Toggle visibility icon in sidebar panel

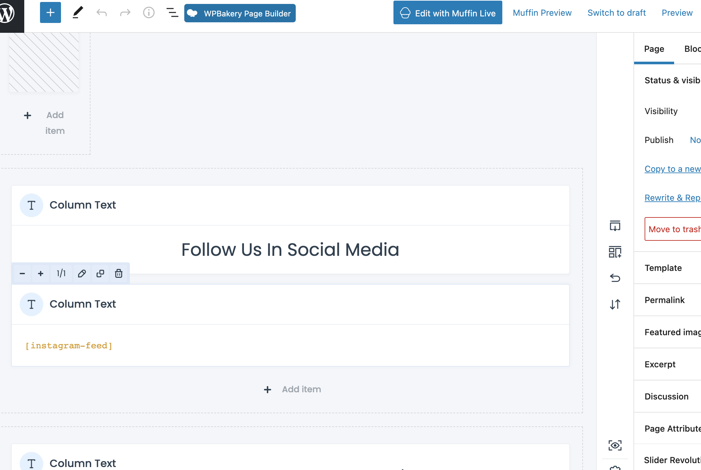[x=615, y=445]
